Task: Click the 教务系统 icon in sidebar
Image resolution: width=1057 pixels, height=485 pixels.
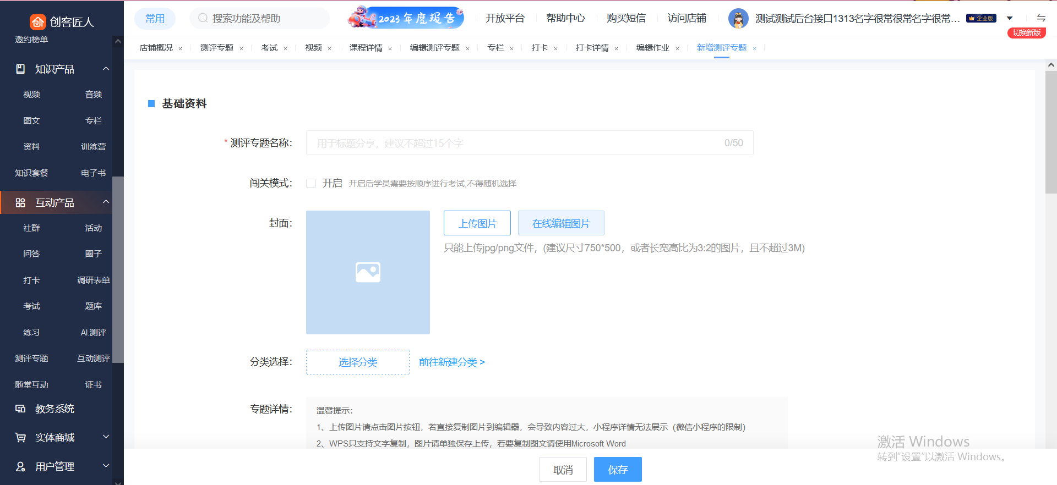Action: 20,409
